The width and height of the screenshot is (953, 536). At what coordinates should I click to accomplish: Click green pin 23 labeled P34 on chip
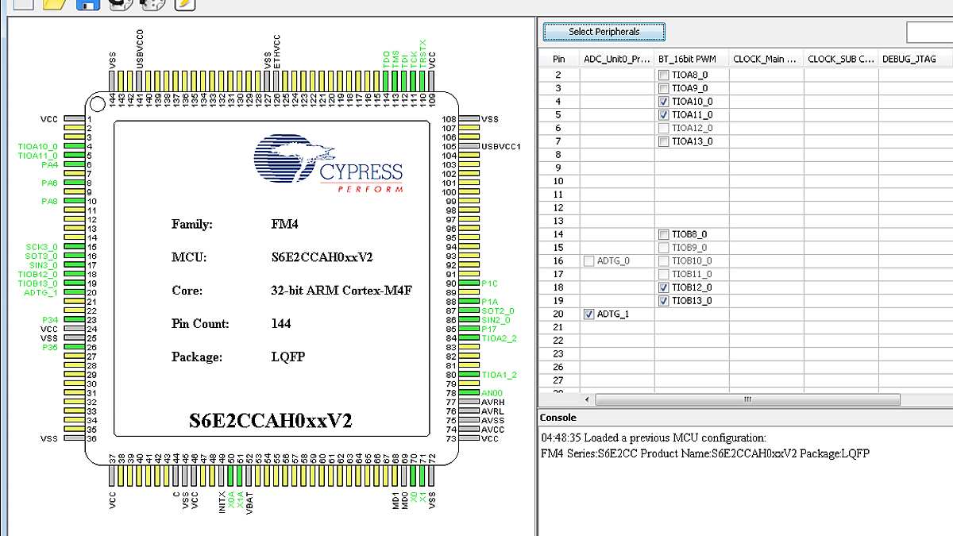click(75, 320)
